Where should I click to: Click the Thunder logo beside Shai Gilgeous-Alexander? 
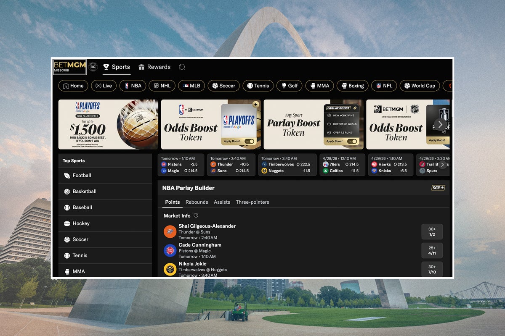click(x=170, y=232)
